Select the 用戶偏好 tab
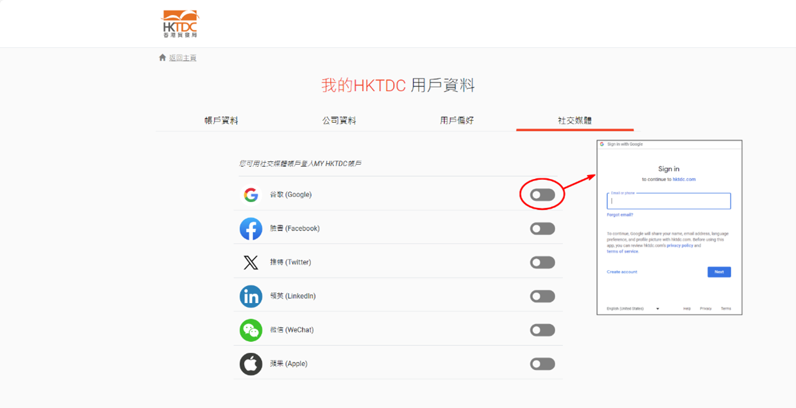The width and height of the screenshot is (796, 408). click(x=457, y=121)
